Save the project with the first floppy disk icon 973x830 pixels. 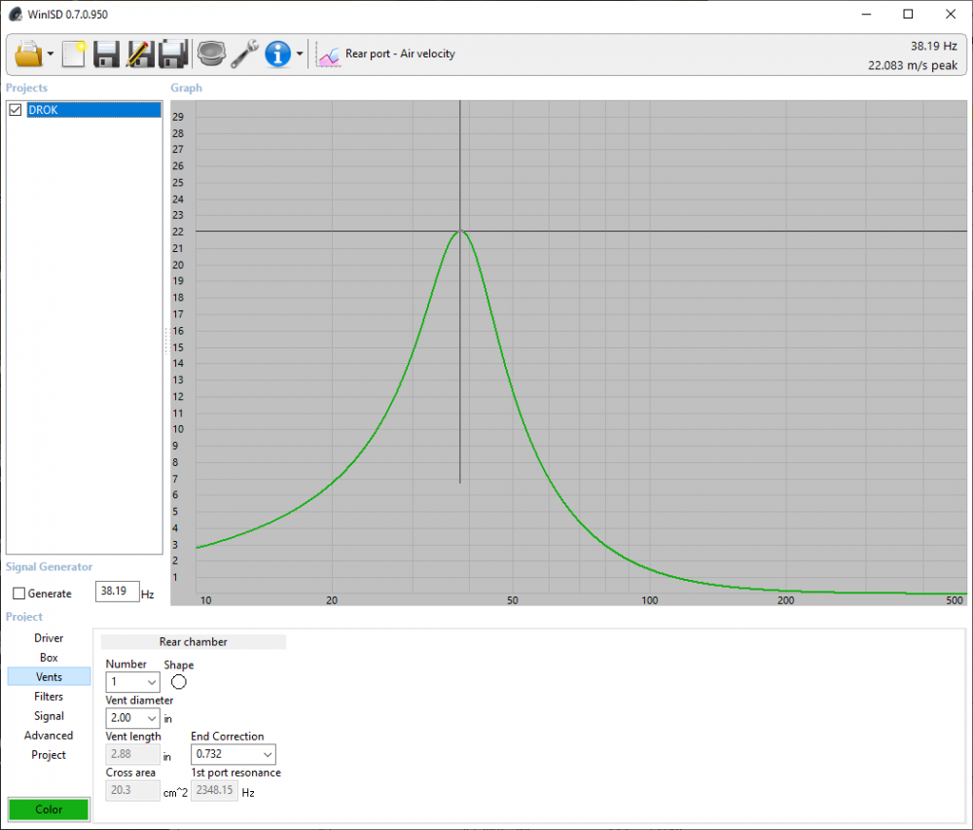coord(106,54)
